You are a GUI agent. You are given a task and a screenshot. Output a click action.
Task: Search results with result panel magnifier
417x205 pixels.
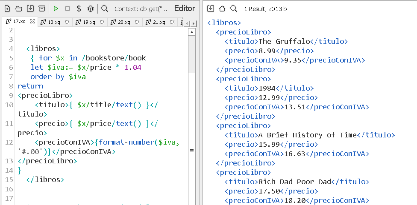point(233,9)
